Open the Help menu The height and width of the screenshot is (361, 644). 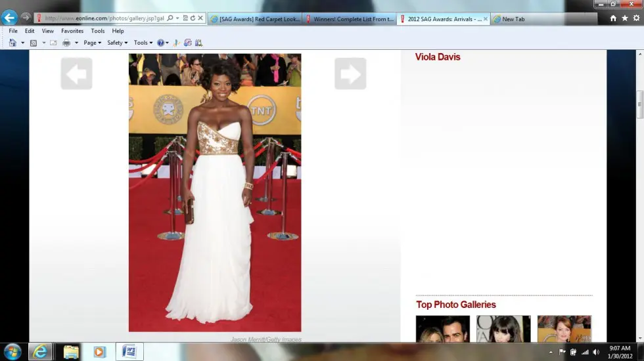[118, 31]
